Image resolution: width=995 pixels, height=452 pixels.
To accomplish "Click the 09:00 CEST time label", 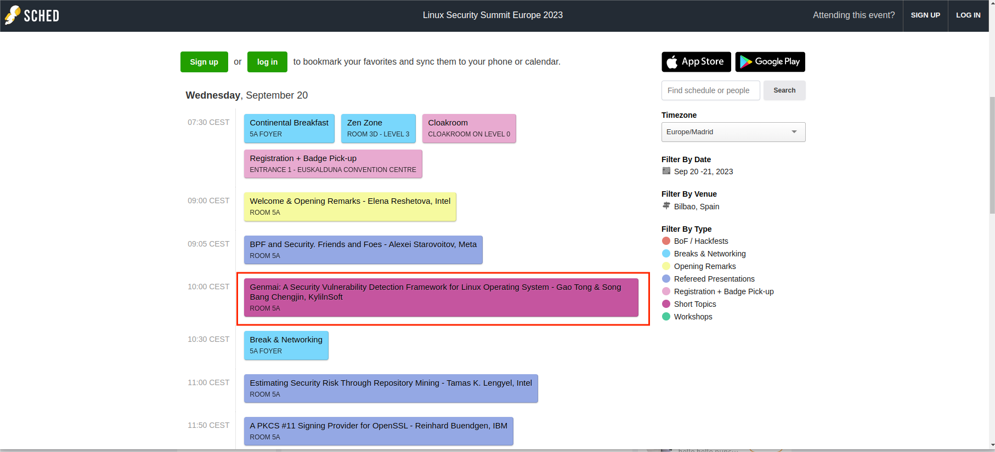I will pyautogui.click(x=208, y=201).
